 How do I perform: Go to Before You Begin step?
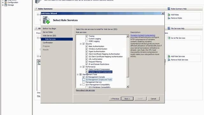tap(49, 28)
